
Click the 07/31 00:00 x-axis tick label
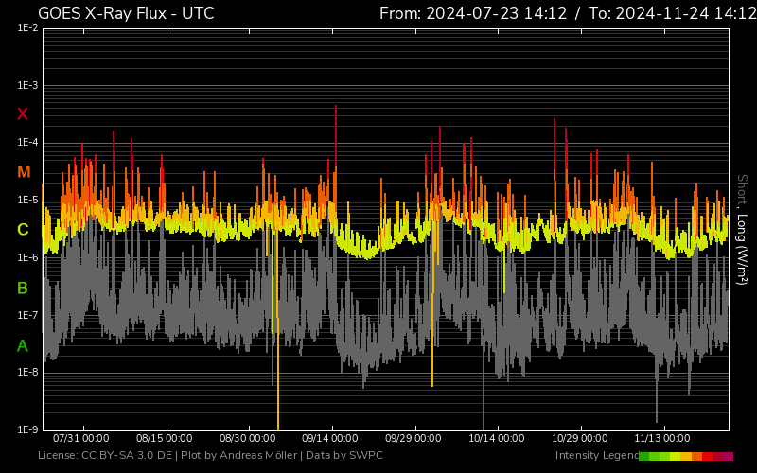[x=81, y=438]
